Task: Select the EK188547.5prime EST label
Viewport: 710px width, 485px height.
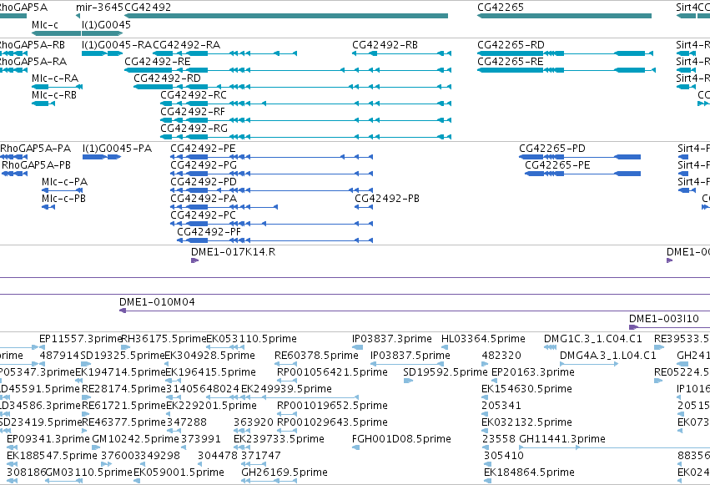Action: 52,457
